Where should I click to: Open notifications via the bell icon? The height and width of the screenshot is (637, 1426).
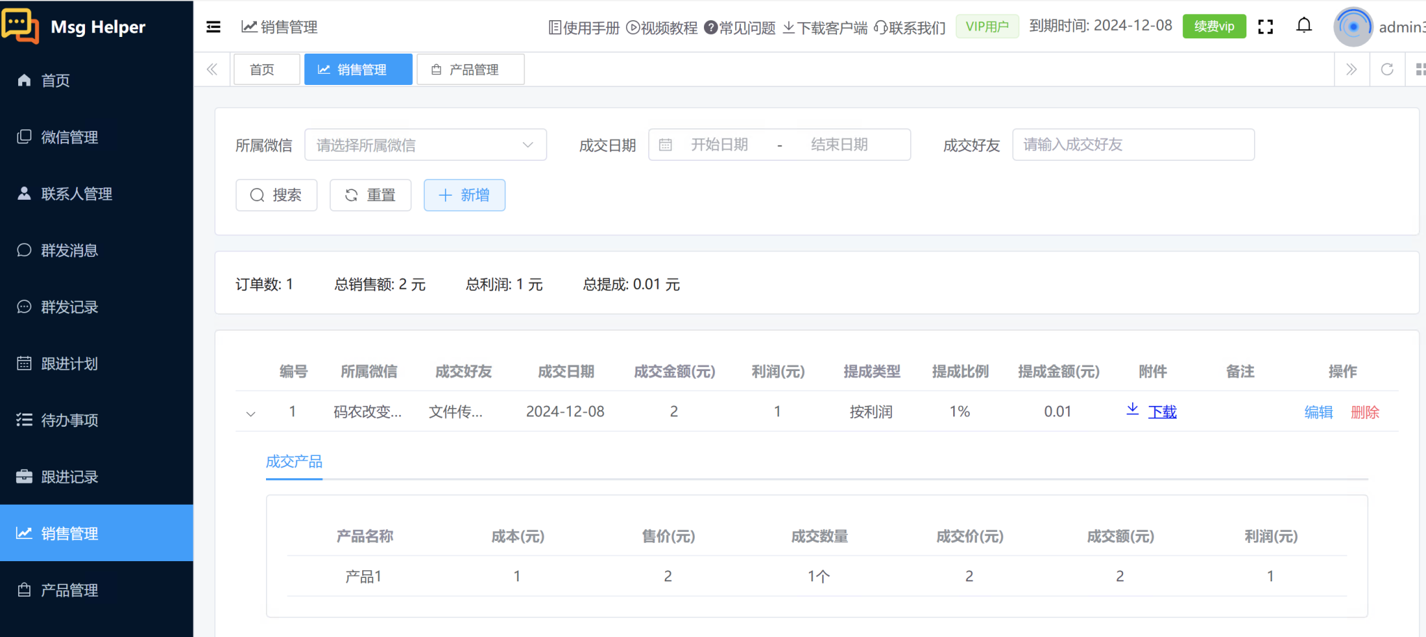1305,25
